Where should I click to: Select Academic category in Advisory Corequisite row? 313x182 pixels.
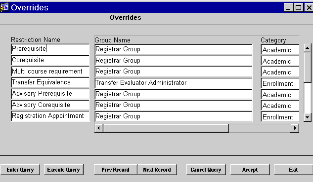point(280,106)
